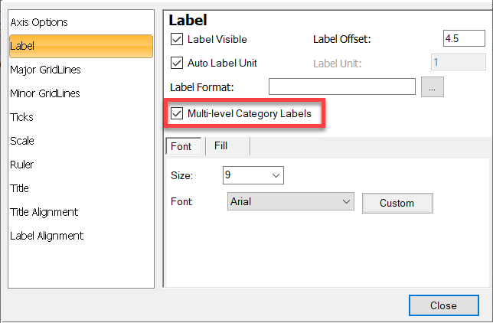Click into the Label Format text box
493x323 pixels.
(342, 86)
